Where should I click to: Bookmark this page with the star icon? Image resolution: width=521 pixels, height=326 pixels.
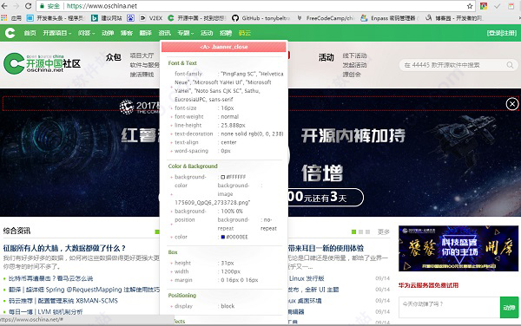[x=470, y=6]
